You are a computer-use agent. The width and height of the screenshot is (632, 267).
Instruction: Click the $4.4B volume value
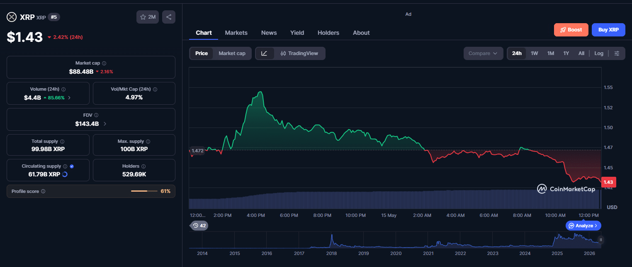pos(32,98)
